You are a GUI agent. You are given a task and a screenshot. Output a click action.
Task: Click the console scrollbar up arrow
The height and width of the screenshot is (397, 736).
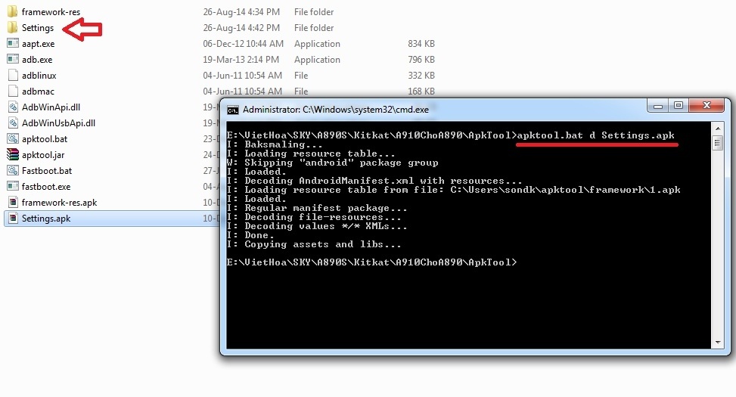point(717,128)
